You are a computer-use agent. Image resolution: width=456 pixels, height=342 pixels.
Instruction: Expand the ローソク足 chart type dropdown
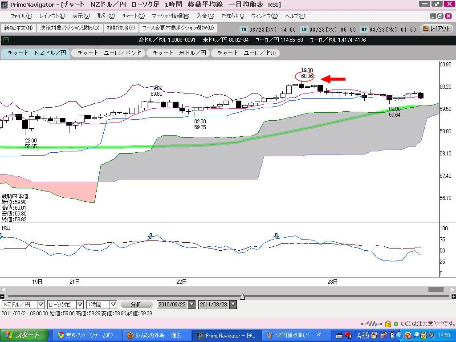[x=79, y=305]
